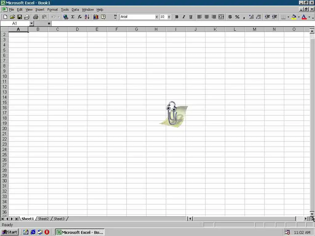The image size is (315, 236).
Task: Launch Internet Explorer from quick launch
Action: tap(33, 232)
